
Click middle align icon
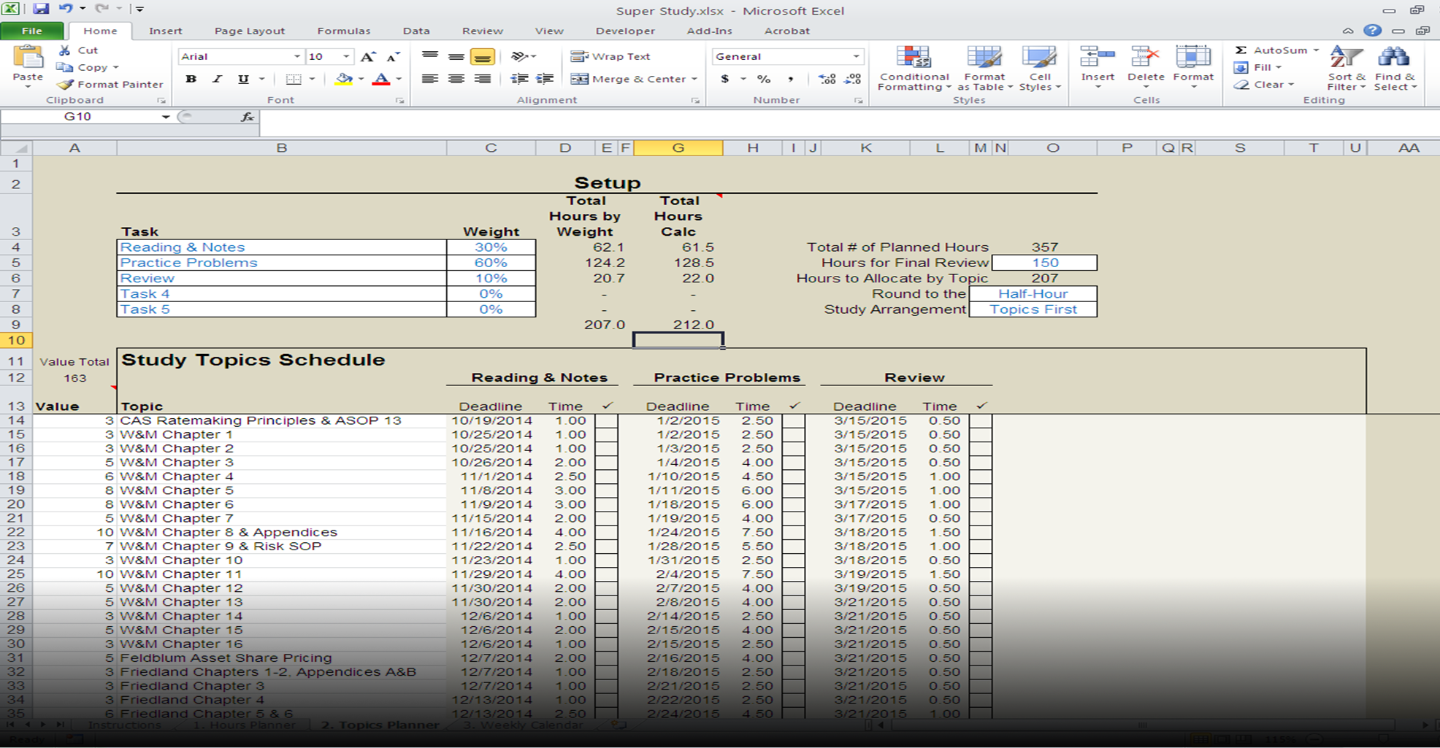[x=456, y=56]
